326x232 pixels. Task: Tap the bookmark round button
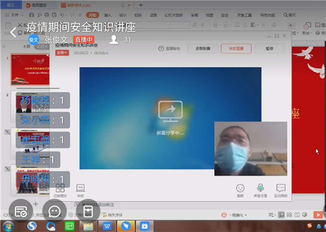click(88, 211)
